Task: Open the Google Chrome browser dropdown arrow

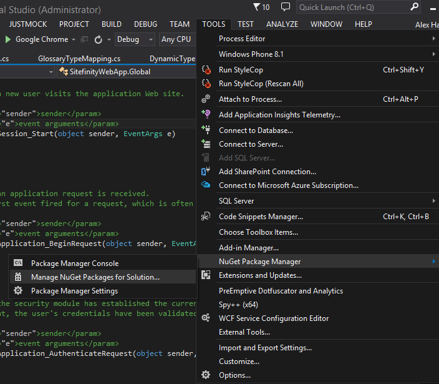Action: click(x=74, y=39)
